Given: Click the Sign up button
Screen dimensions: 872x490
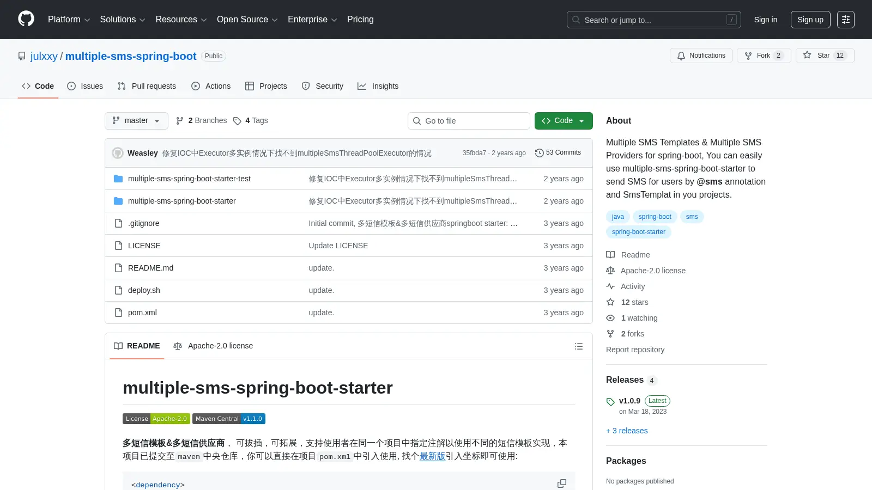Looking at the screenshot, I should pos(810,20).
